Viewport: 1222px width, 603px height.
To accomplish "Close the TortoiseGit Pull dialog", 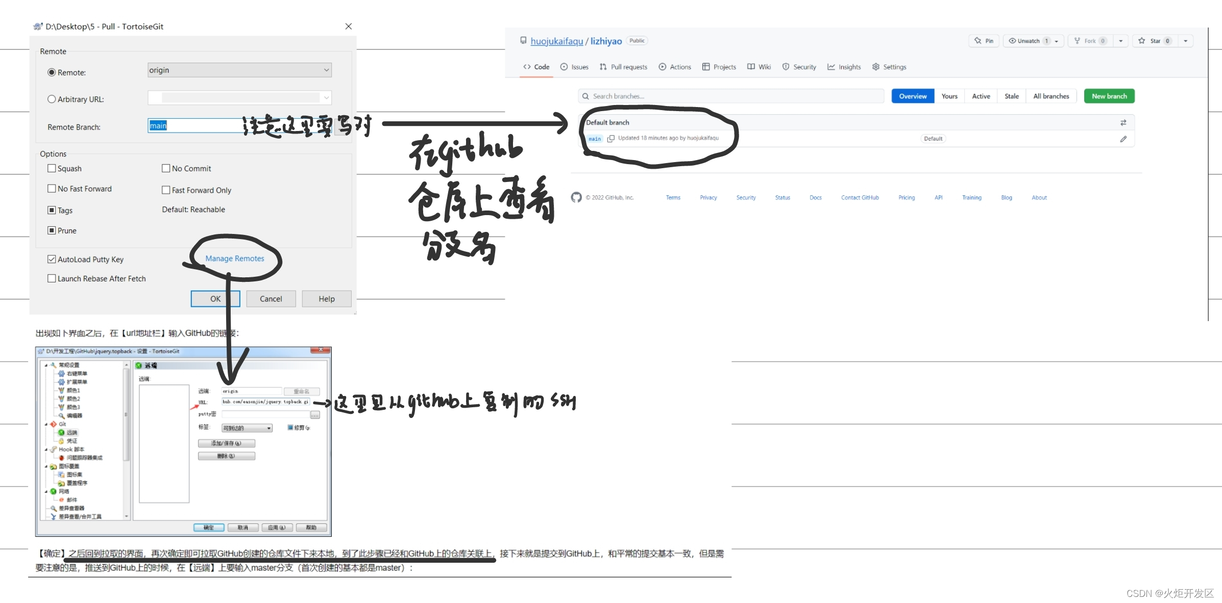I will (x=349, y=26).
